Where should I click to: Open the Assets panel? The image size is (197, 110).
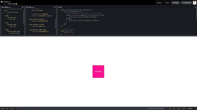7,108
